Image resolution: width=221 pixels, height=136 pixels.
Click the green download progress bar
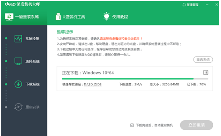pyautogui.click(x=128, y=79)
